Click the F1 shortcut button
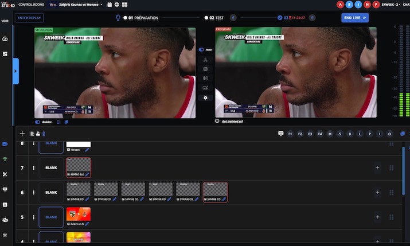Screen dimensions: 410x246 [x=290, y=134]
